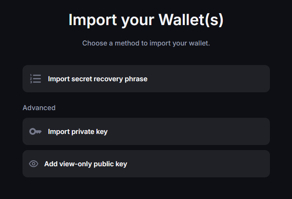292x199 pixels.
Task: Click the "Import private key" text label
Action: [78, 131]
